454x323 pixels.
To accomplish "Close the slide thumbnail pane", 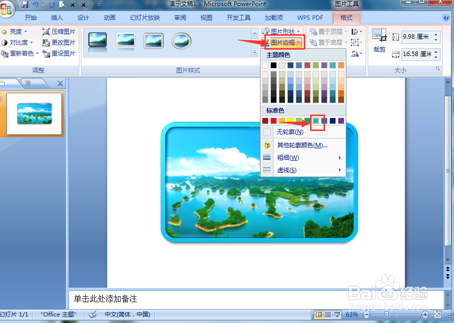I will coord(60,83).
